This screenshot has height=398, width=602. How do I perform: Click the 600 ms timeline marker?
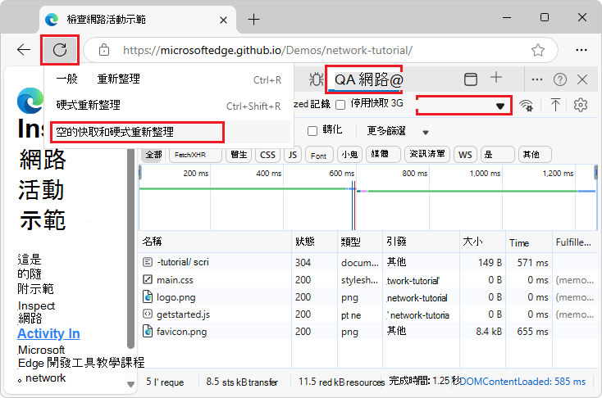coord(341,174)
